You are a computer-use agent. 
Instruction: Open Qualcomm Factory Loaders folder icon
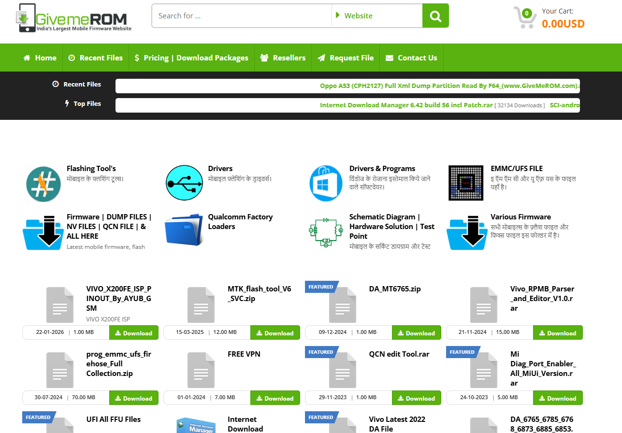pos(184,230)
